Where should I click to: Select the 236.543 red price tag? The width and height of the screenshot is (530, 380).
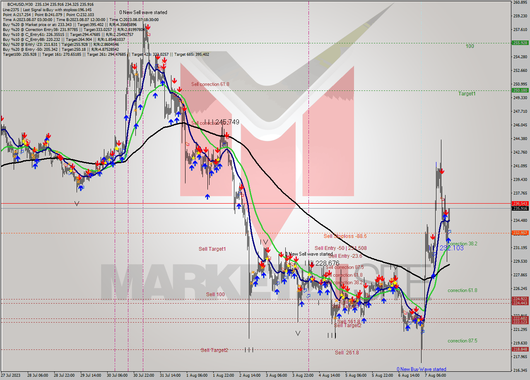(x=520, y=204)
